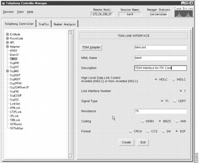The image size is (199, 163).
Task: Select SigTCAPOverIP in the tree
Action: click(x=19, y=87)
